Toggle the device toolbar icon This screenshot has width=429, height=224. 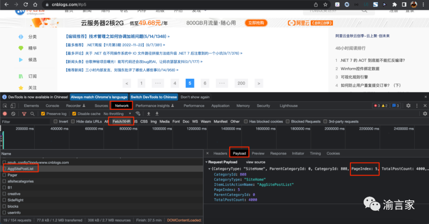click(x=13, y=106)
